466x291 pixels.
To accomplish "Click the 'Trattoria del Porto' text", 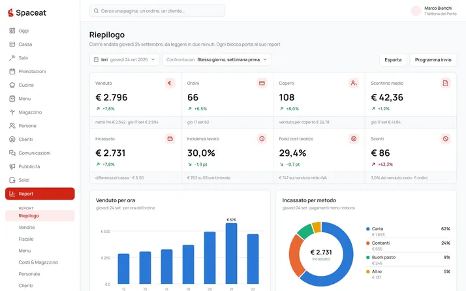I will tap(441, 14).
